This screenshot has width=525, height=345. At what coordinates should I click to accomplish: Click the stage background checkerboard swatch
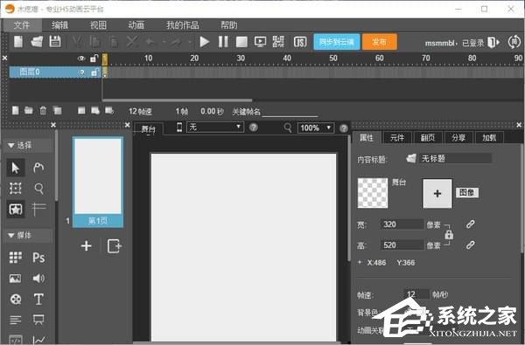(373, 193)
